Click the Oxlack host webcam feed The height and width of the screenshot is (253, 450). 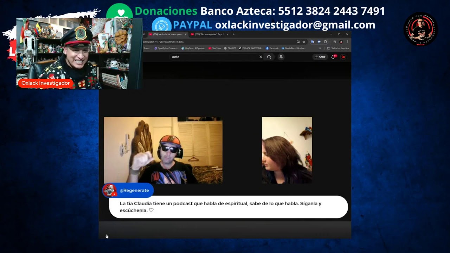[x=79, y=54]
